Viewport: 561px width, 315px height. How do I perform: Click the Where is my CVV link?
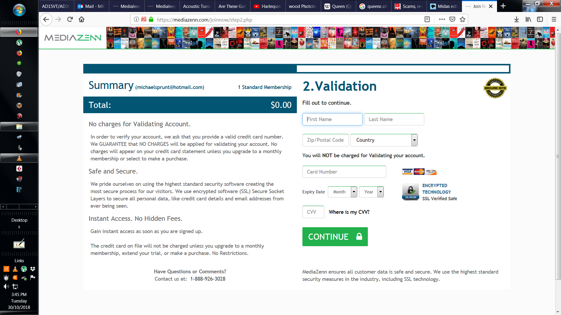[x=349, y=212]
